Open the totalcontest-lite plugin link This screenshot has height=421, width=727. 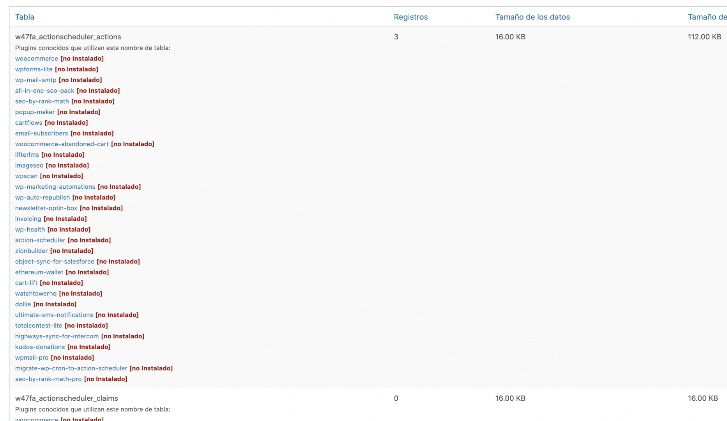click(39, 325)
